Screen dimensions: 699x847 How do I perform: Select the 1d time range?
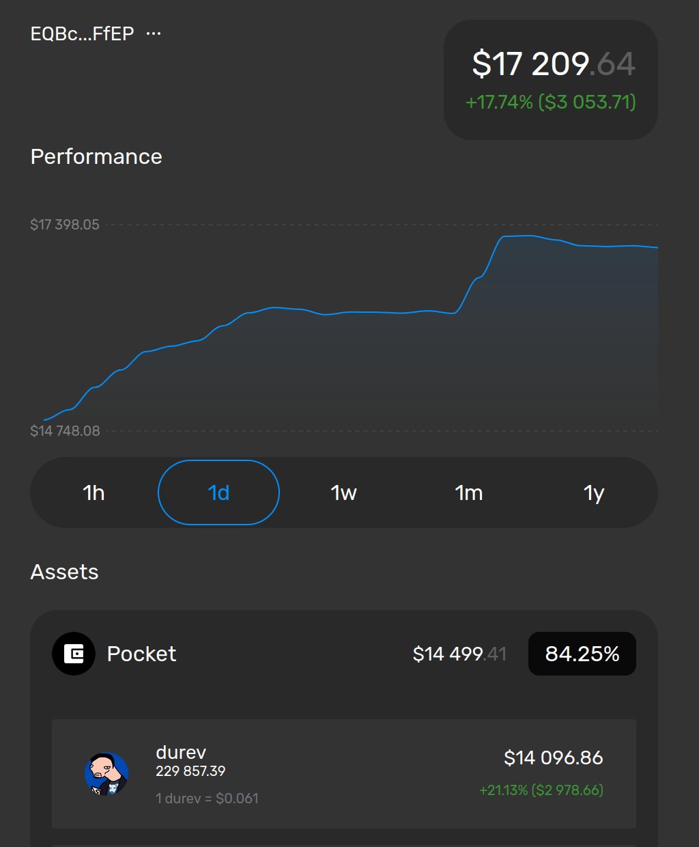(x=218, y=492)
